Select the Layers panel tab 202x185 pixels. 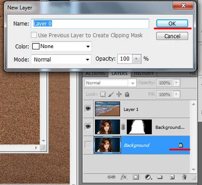coord(119,74)
